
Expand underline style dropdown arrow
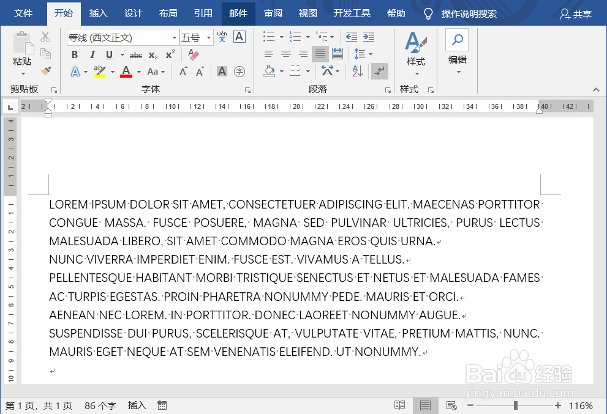123,55
